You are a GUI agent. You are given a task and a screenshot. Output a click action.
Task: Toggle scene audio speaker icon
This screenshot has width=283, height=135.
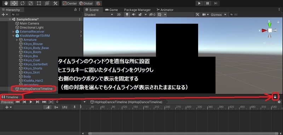[134, 14]
